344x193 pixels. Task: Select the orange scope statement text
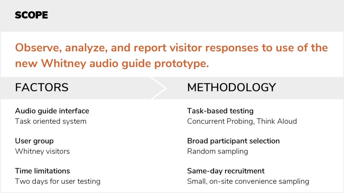point(171,56)
